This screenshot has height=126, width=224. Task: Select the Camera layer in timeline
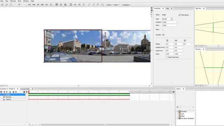pos(13,99)
